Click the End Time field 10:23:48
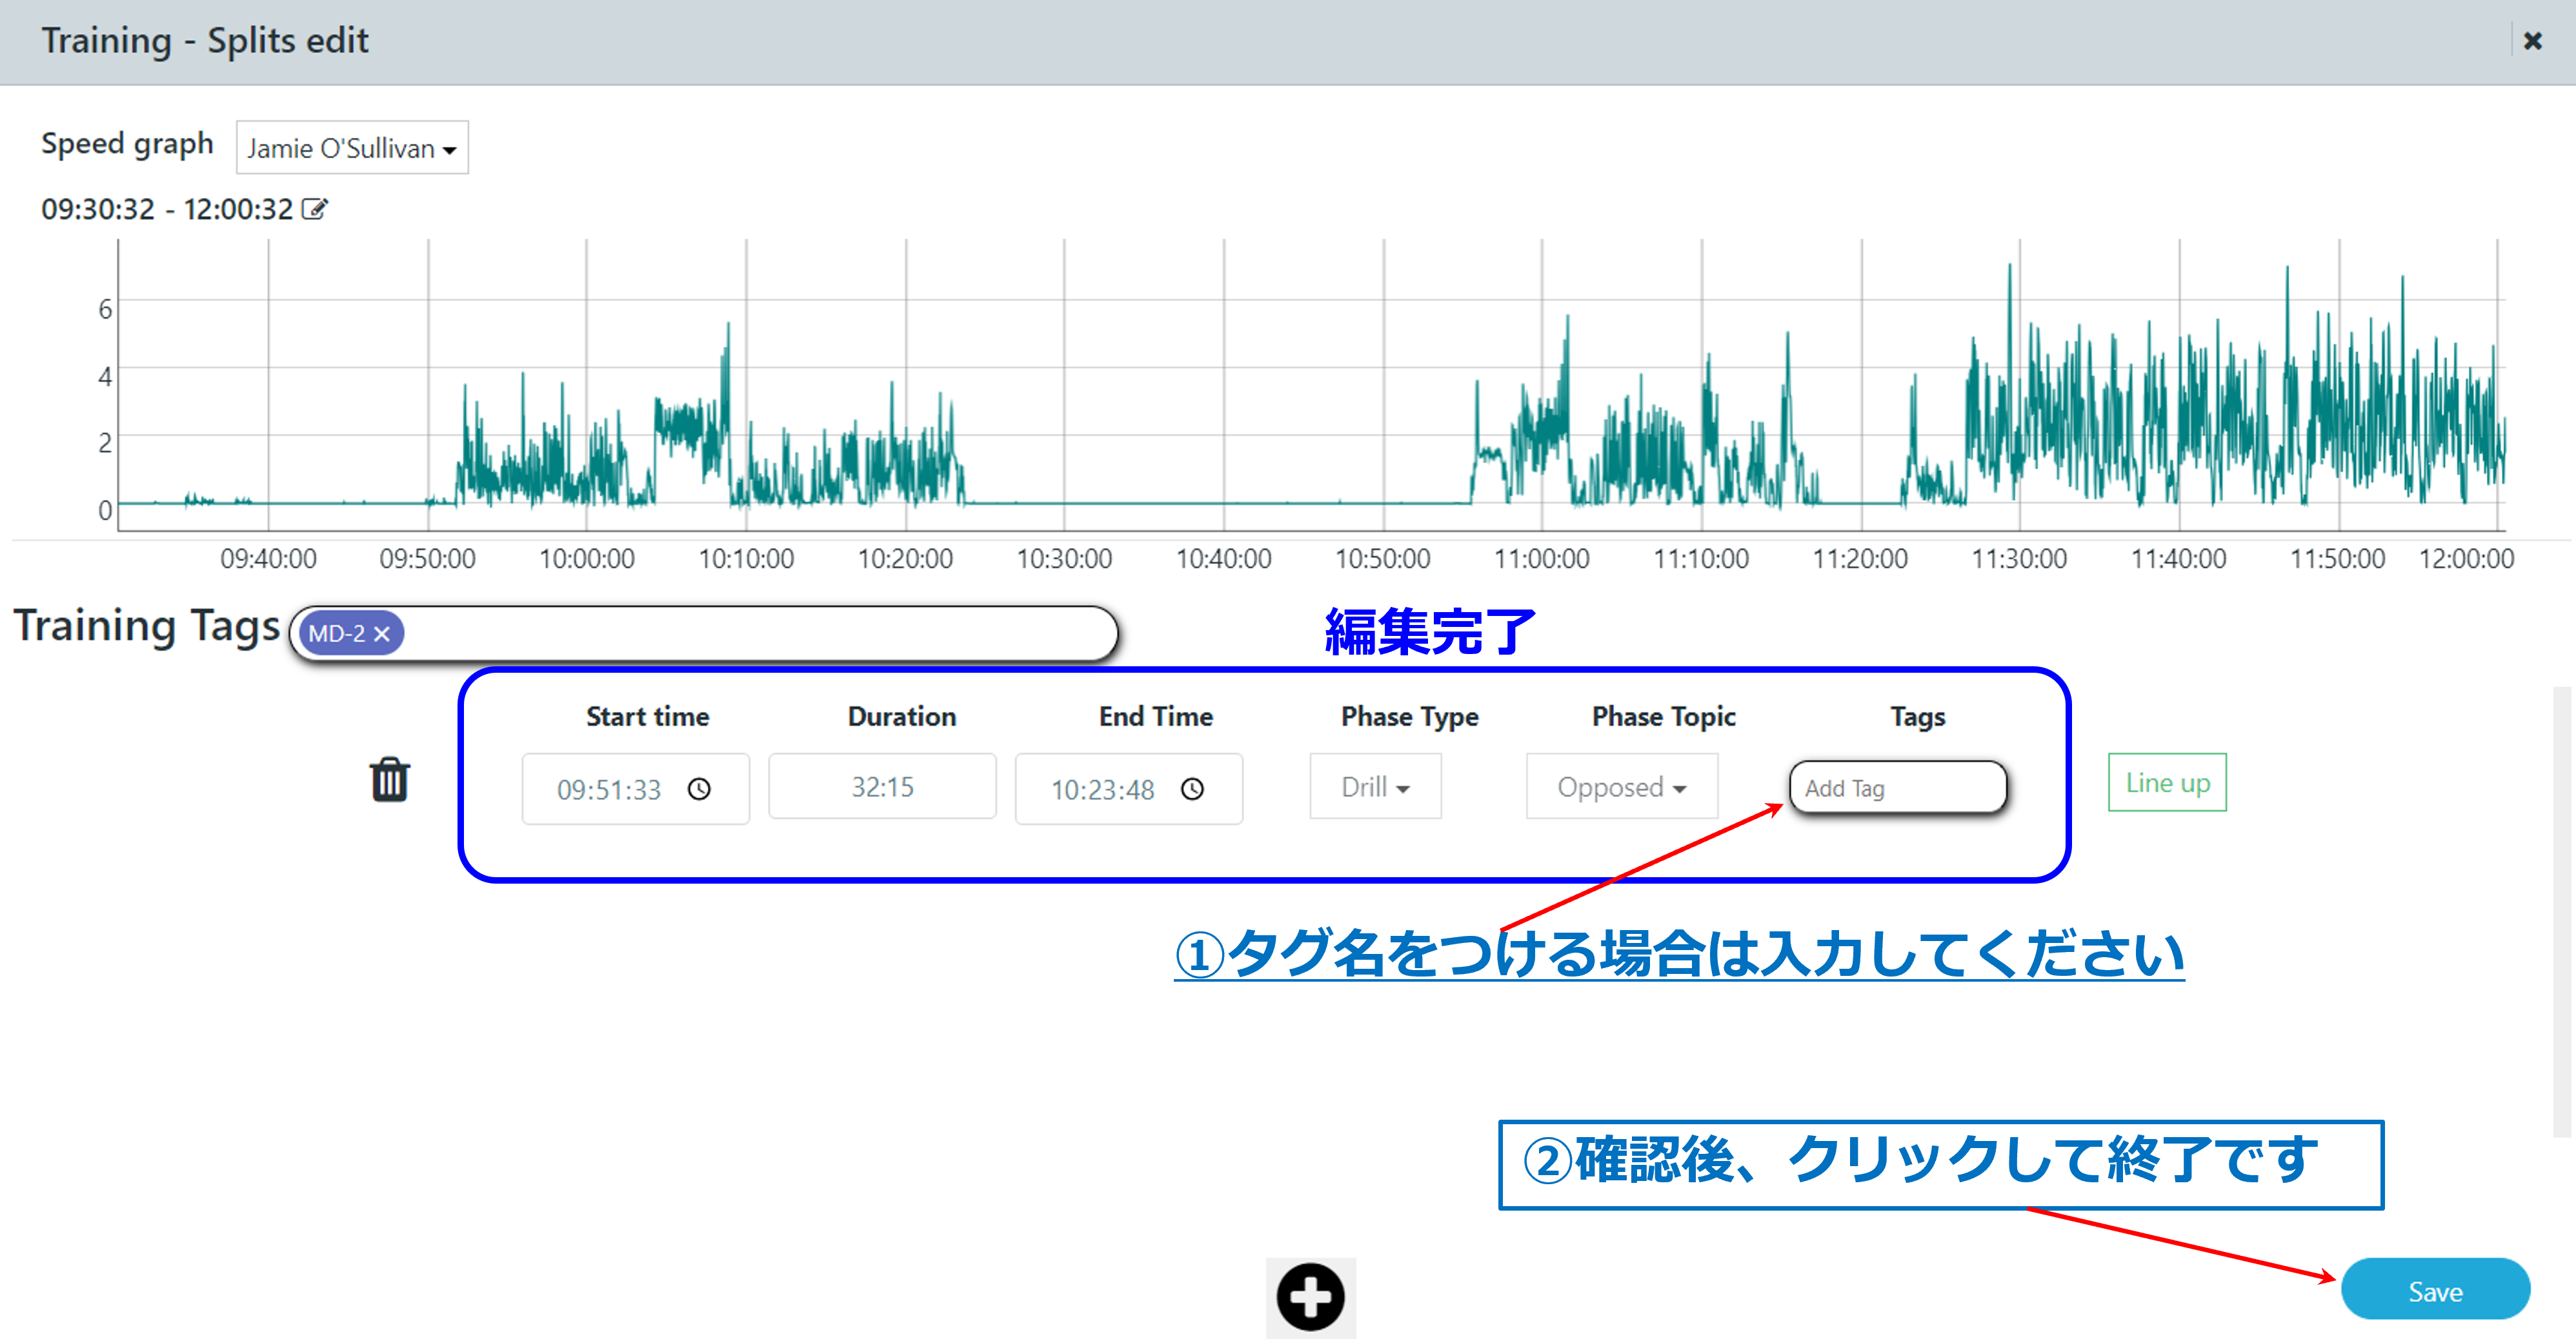Image resolution: width=2576 pixels, height=1339 pixels. 1128,789
